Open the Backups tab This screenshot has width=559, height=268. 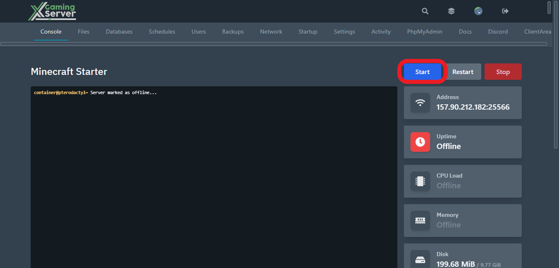click(x=233, y=32)
